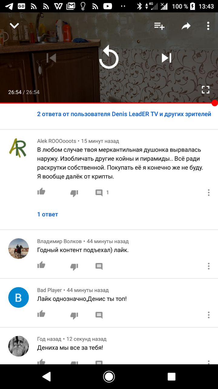
Task: Open options menu for Alek ROOOooots' comment
Action: 209,192
